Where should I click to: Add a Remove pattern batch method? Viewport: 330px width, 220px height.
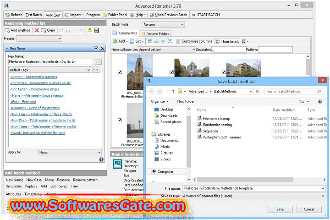tap(85, 180)
